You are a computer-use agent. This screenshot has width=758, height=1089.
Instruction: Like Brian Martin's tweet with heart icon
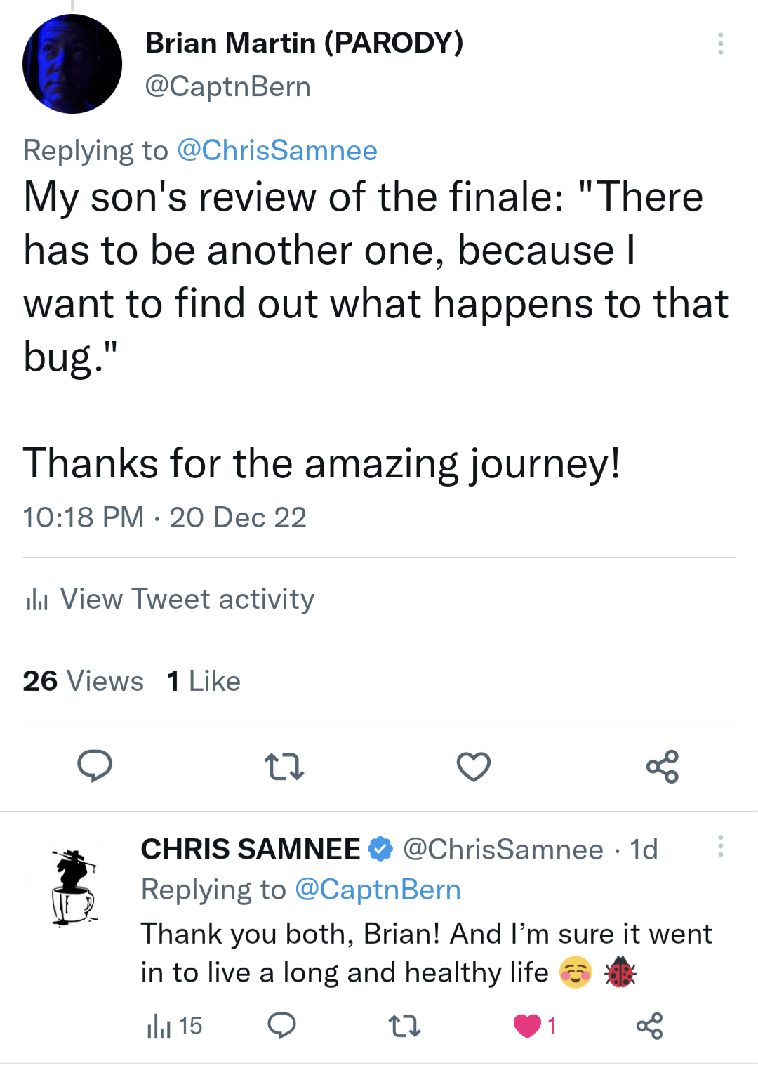pos(474,766)
